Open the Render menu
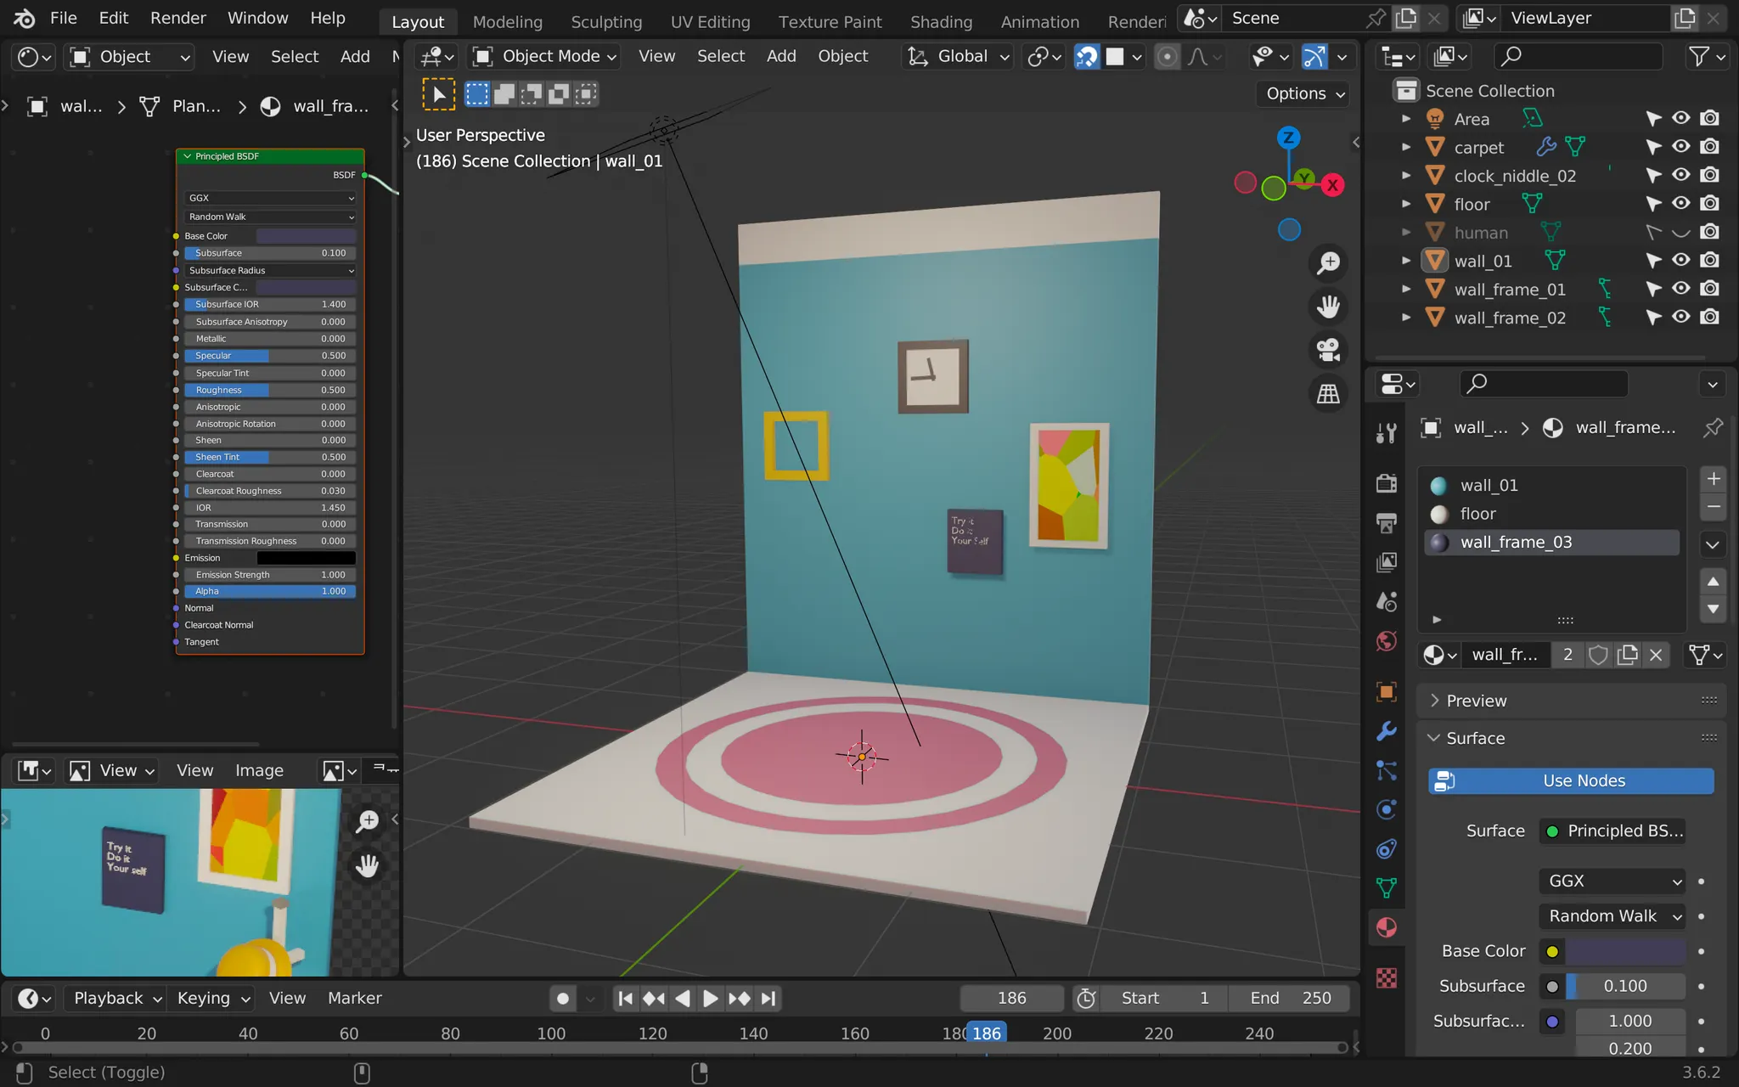Screen dimensions: 1739x1087 pos(177,18)
